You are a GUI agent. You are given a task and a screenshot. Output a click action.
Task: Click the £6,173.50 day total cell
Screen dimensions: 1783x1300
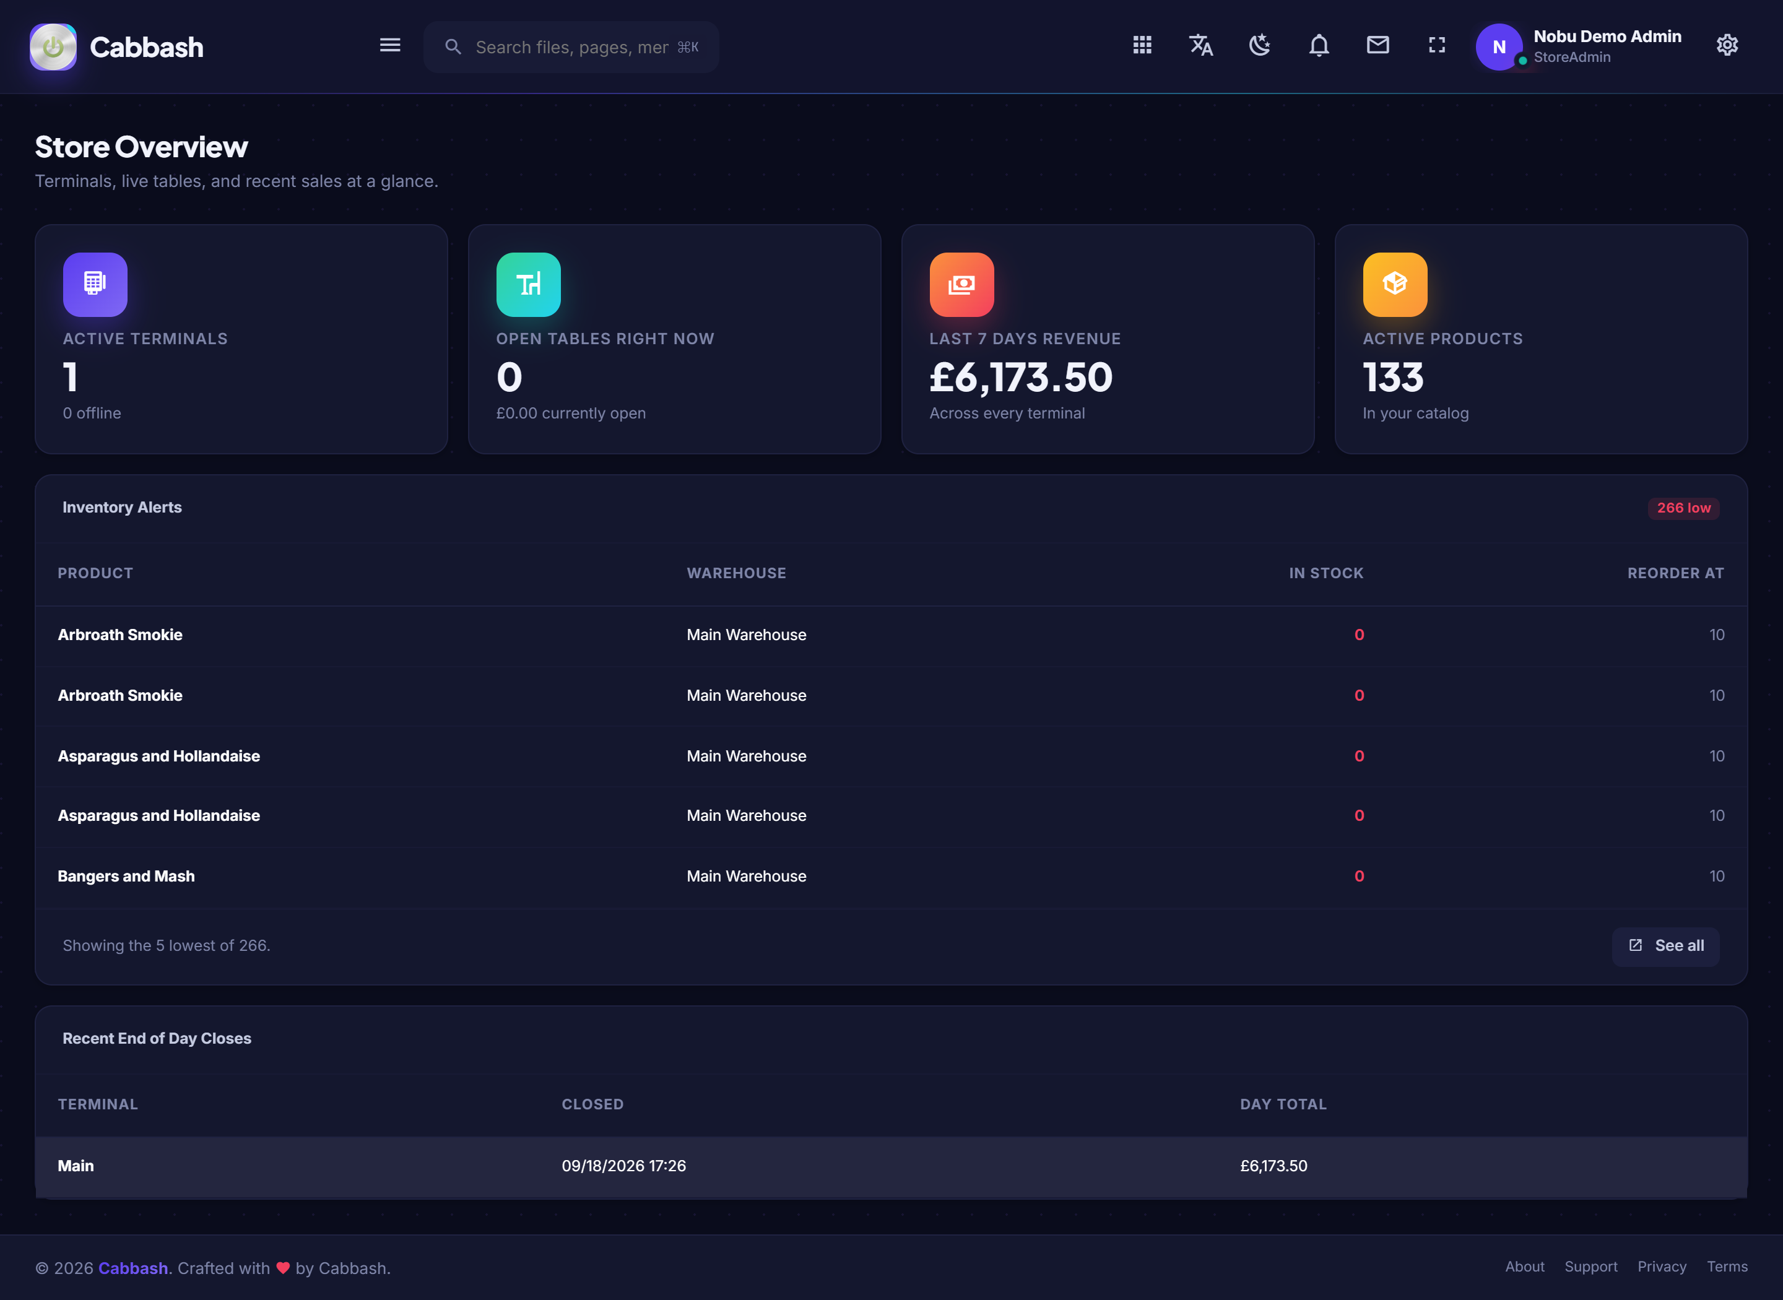point(1274,1166)
